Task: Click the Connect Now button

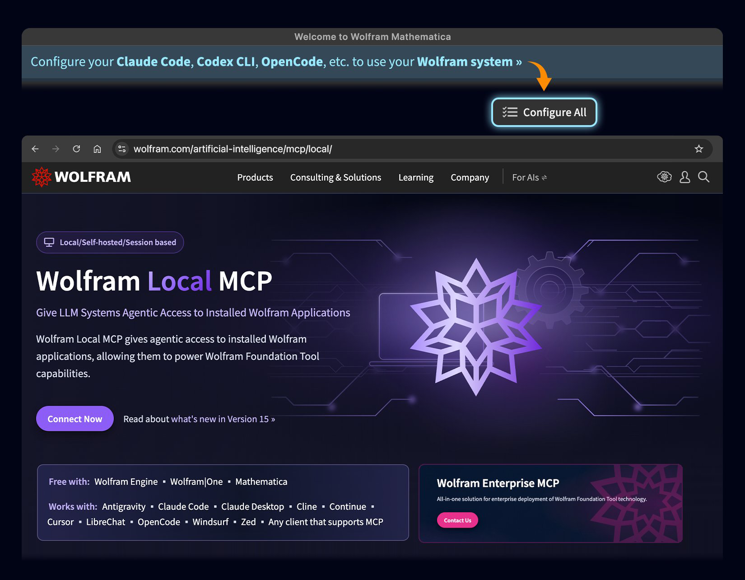Action: pos(75,419)
